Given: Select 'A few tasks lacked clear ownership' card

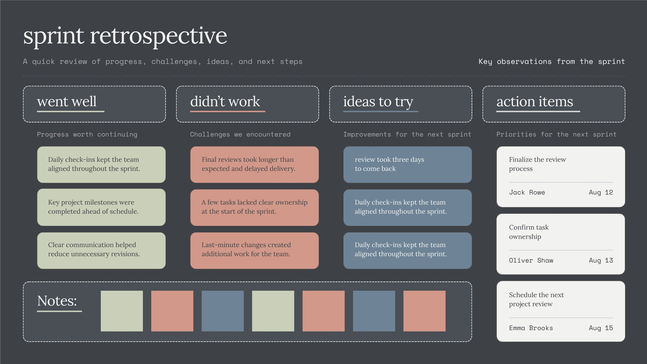Looking at the screenshot, I should [254, 207].
